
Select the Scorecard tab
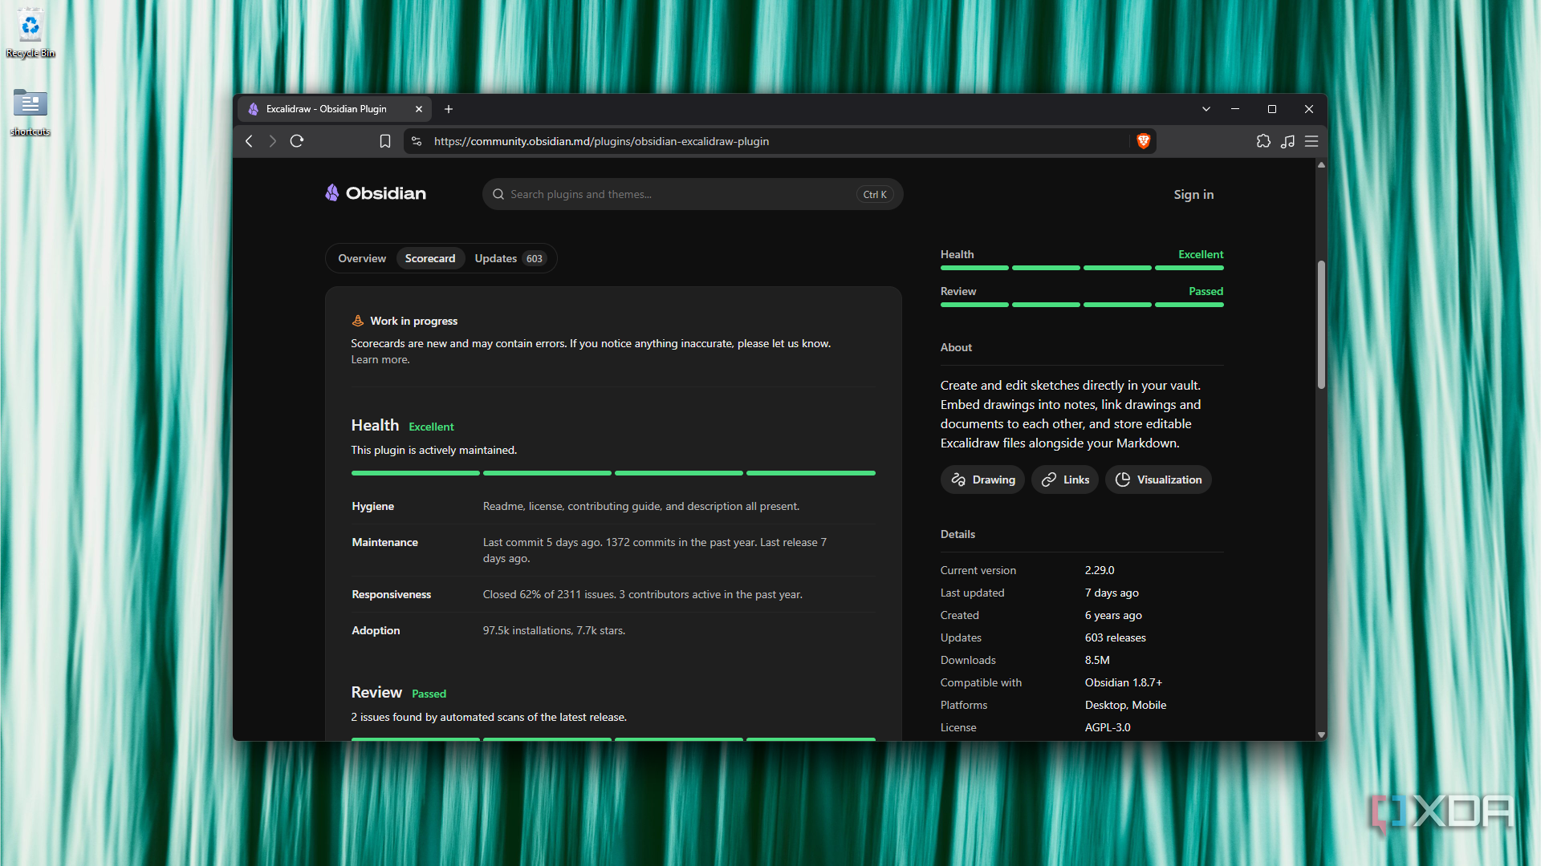430,258
